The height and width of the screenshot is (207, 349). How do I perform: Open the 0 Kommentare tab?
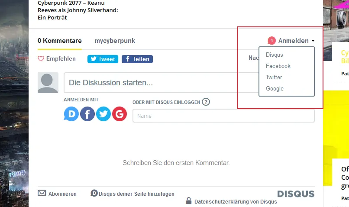[60, 41]
